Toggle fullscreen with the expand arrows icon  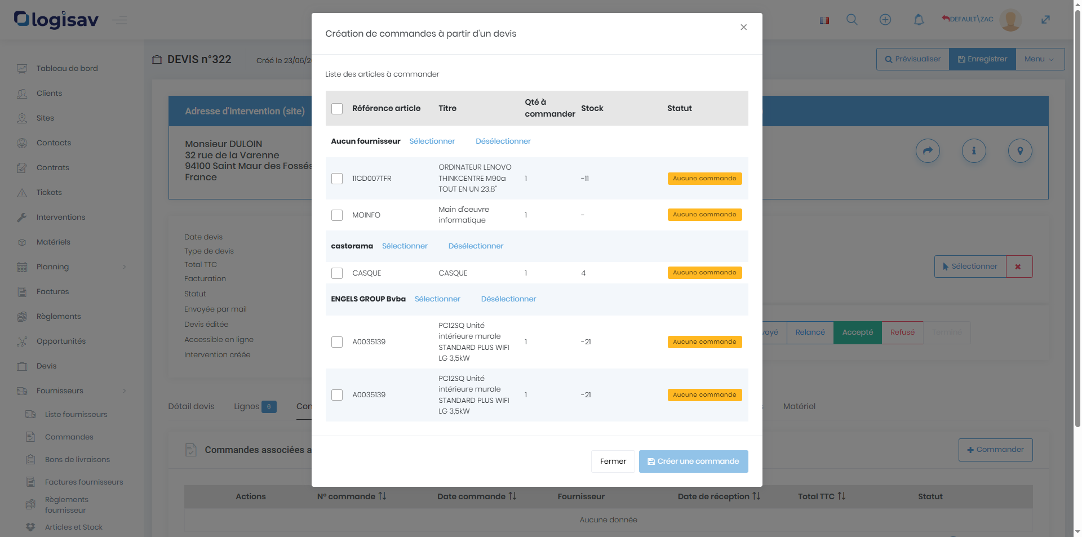point(1045,20)
